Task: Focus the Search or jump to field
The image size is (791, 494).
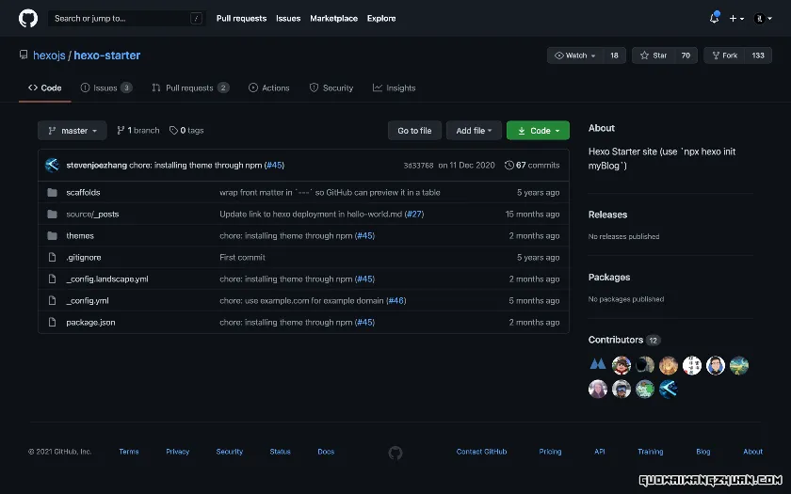Action: click(x=127, y=18)
